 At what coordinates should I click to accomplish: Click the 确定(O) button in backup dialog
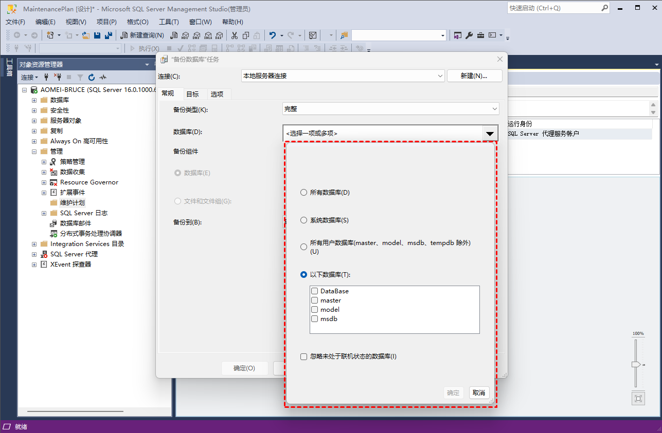tap(244, 368)
